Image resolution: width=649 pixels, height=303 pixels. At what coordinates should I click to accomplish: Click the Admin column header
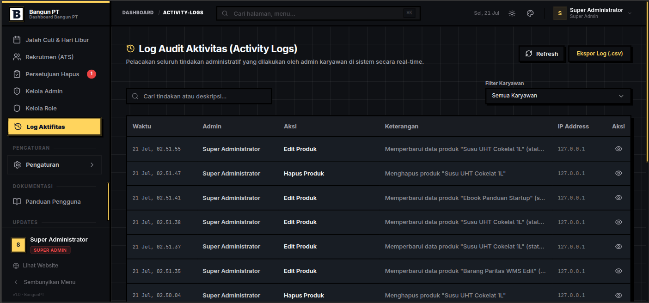pyautogui.click(x=212, y=127)
